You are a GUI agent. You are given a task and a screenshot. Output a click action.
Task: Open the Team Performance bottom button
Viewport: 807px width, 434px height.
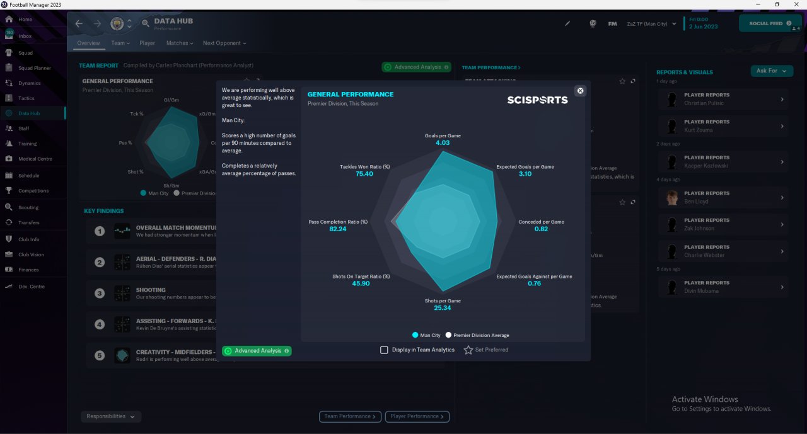[351, 416]
